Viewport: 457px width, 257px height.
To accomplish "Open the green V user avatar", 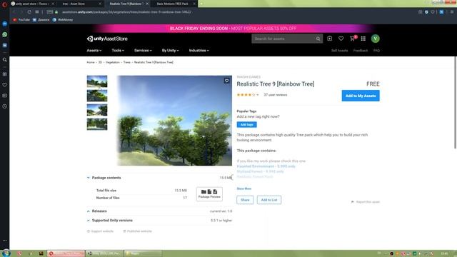I will pyautogui.click(x=376, y=39).
